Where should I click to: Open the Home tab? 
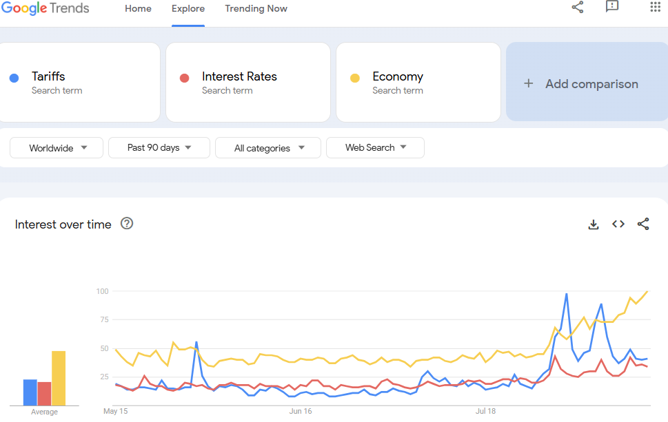click(x=138, y=8)
